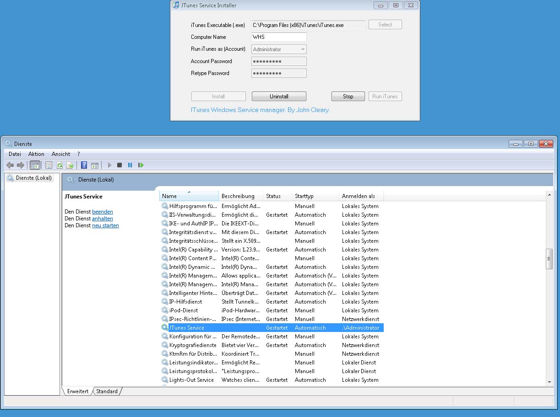Click the gear icon of IP-Hilfsdienst row
This screenshot has height=417, width=560.
[x=165, y=301]
